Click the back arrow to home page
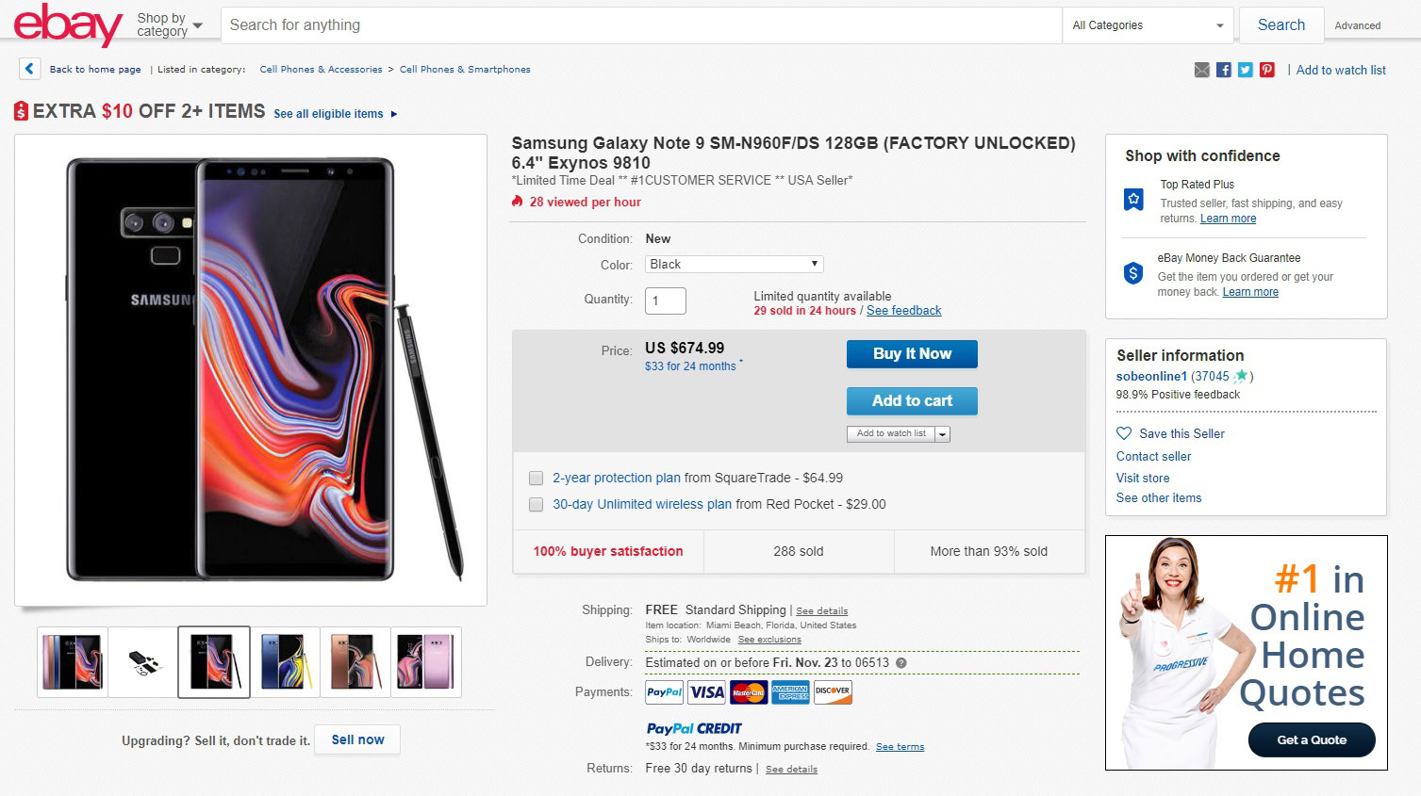This screenshot has height=796, width=1421. (x=29, y=69)
